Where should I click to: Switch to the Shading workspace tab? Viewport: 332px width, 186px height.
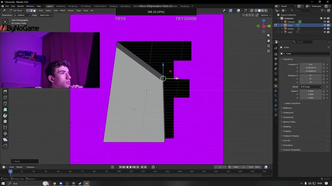pyautogui.click(x=113, y=6)
